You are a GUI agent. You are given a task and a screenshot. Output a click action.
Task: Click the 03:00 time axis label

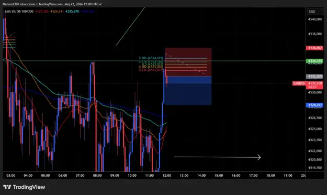10,176
